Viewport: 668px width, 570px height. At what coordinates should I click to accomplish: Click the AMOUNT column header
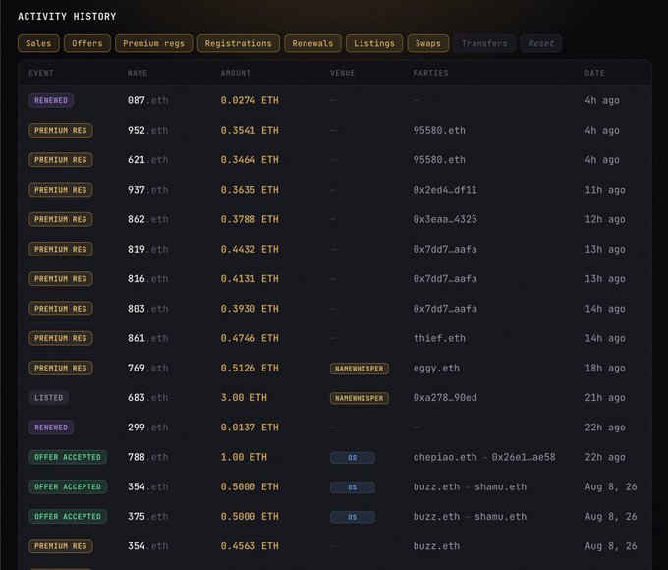coord(236,73)
